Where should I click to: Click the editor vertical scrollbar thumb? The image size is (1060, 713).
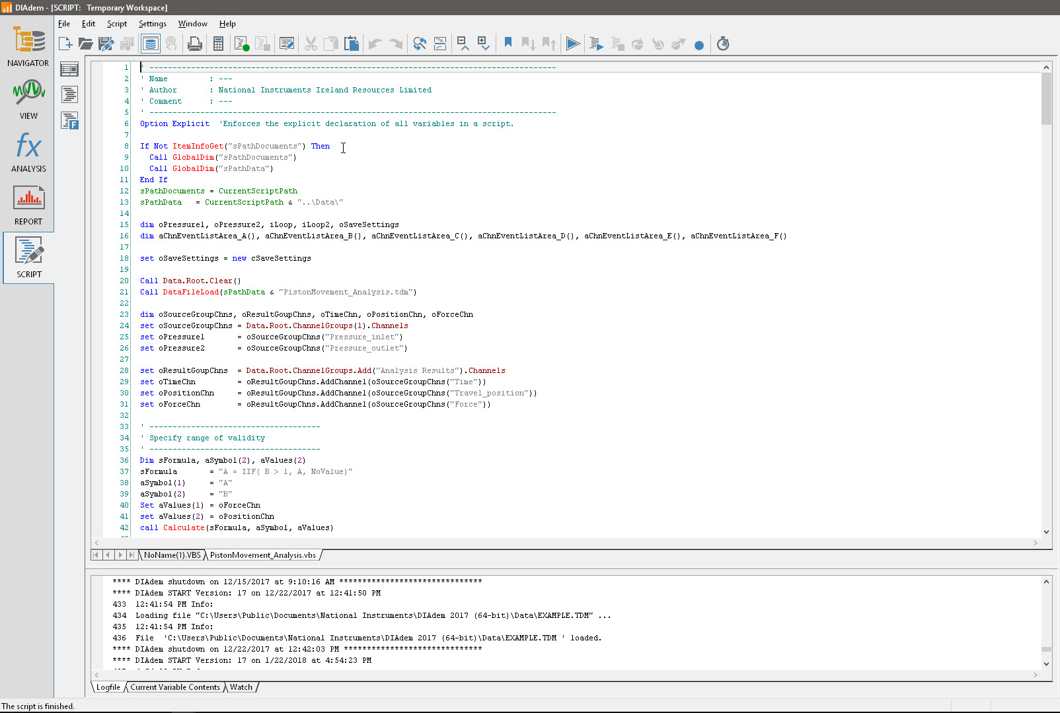click(1046, 98)
